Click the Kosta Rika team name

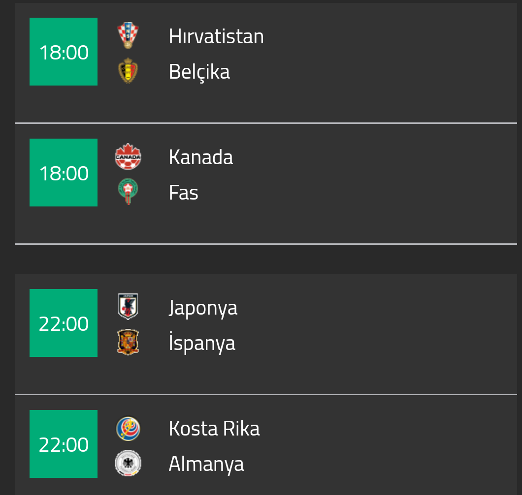[214, 429]
